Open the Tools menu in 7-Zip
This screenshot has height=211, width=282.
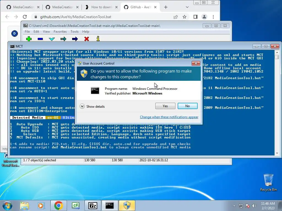[74, 32]
